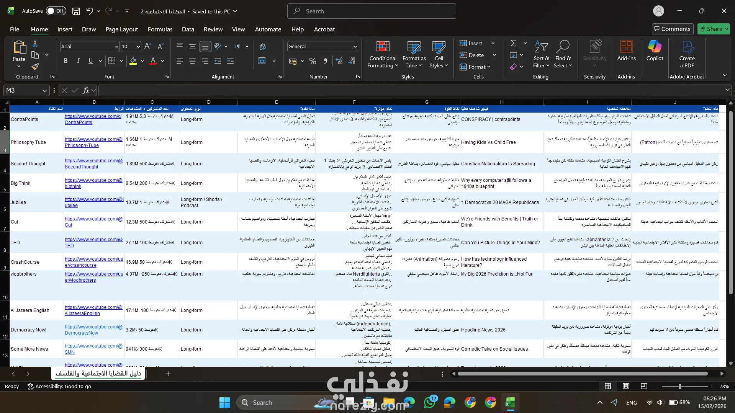The image size is (735, 413).
Task: Decrease font size with the smaller A
Action: click(160, 46)
